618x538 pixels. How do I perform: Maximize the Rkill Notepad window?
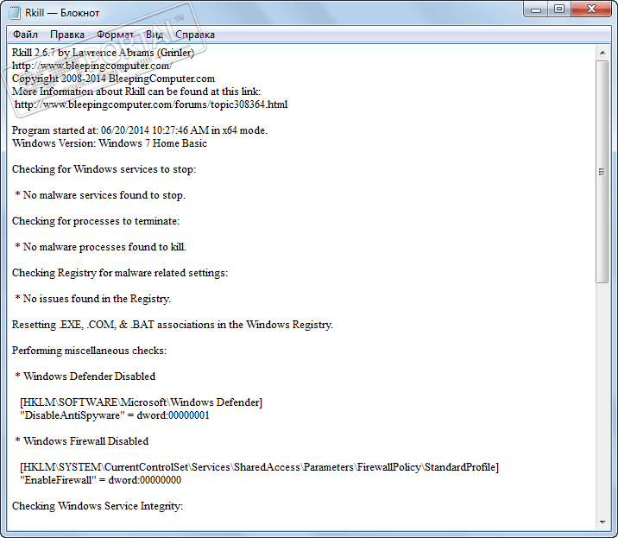(559, 9)
